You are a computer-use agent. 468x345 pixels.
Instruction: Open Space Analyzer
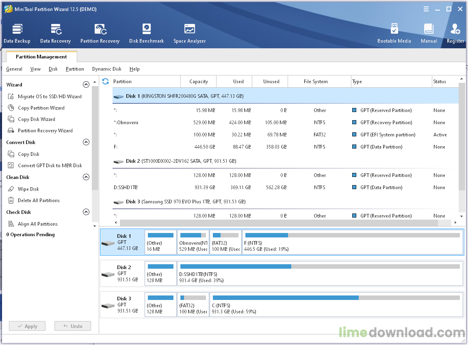coord(189,33)
